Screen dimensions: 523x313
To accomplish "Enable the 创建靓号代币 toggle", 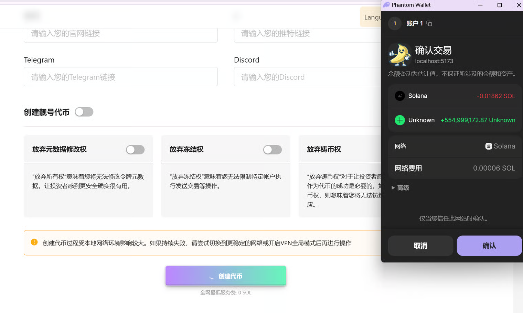I will [84, 112].
